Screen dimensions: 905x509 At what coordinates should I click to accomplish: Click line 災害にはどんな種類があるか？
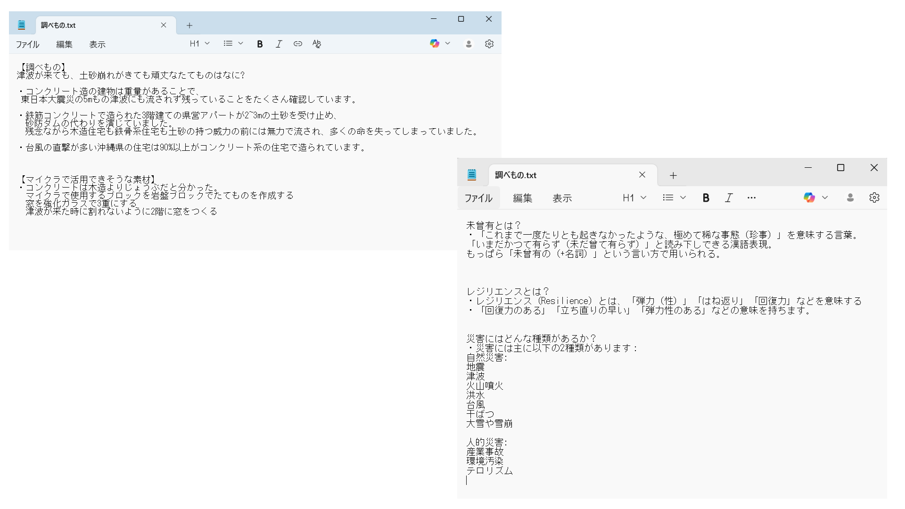pyautogui.click(x=532, y=339)
